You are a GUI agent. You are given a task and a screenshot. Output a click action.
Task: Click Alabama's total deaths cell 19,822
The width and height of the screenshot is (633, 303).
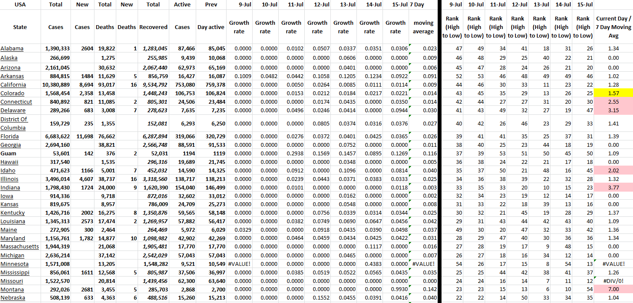[x=105, y=49]
